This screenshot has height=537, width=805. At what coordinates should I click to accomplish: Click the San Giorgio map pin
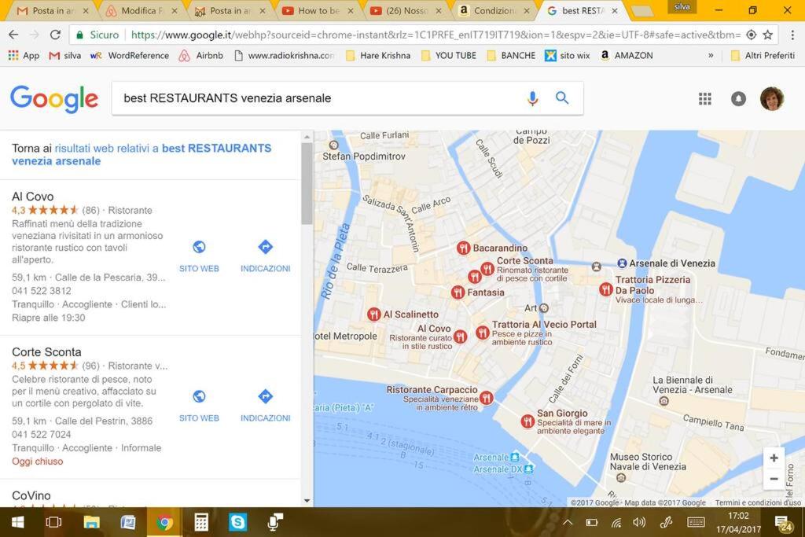tap(527, 421)
